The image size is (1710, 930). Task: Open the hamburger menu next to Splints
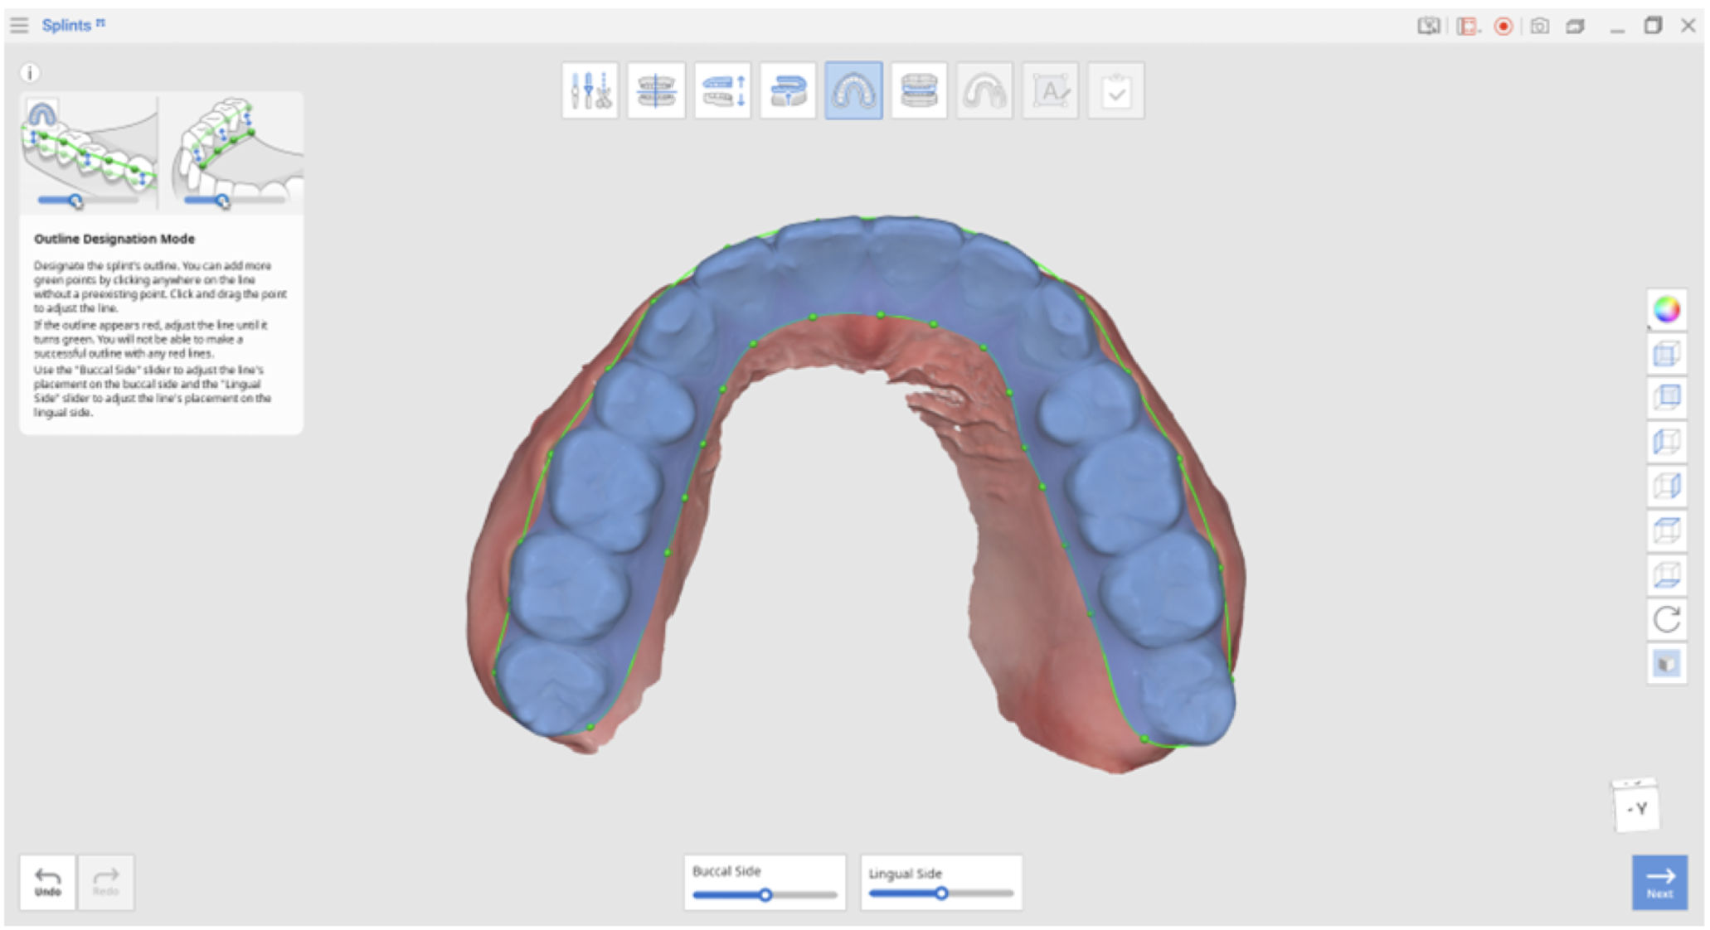click(x=19, y=26)
